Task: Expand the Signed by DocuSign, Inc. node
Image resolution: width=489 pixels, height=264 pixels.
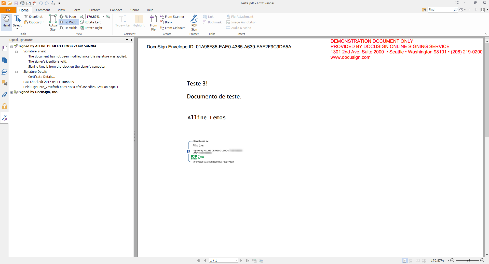Action: click(x=11, y=92)
